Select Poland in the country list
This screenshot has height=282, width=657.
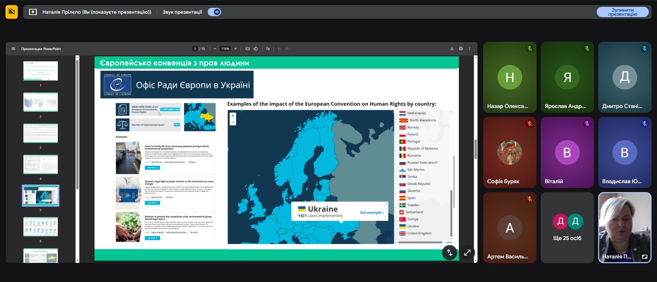(x=412, y=134)
